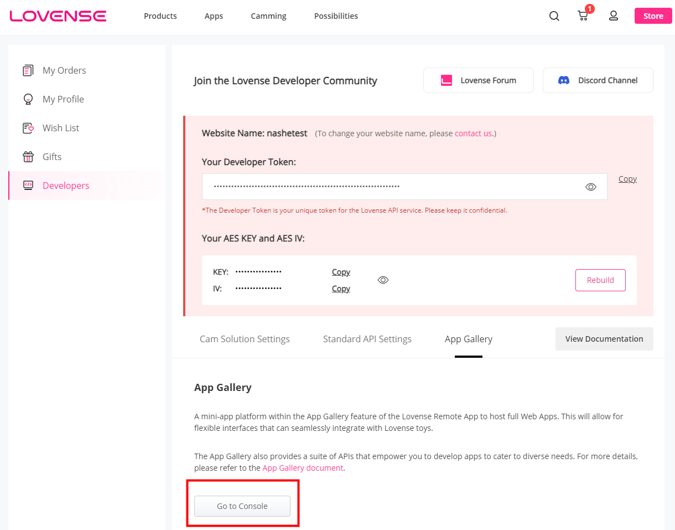Click the search magnifier icon
Screen dimensions: 675x530
pyautogui.click(x=554, y=16)
